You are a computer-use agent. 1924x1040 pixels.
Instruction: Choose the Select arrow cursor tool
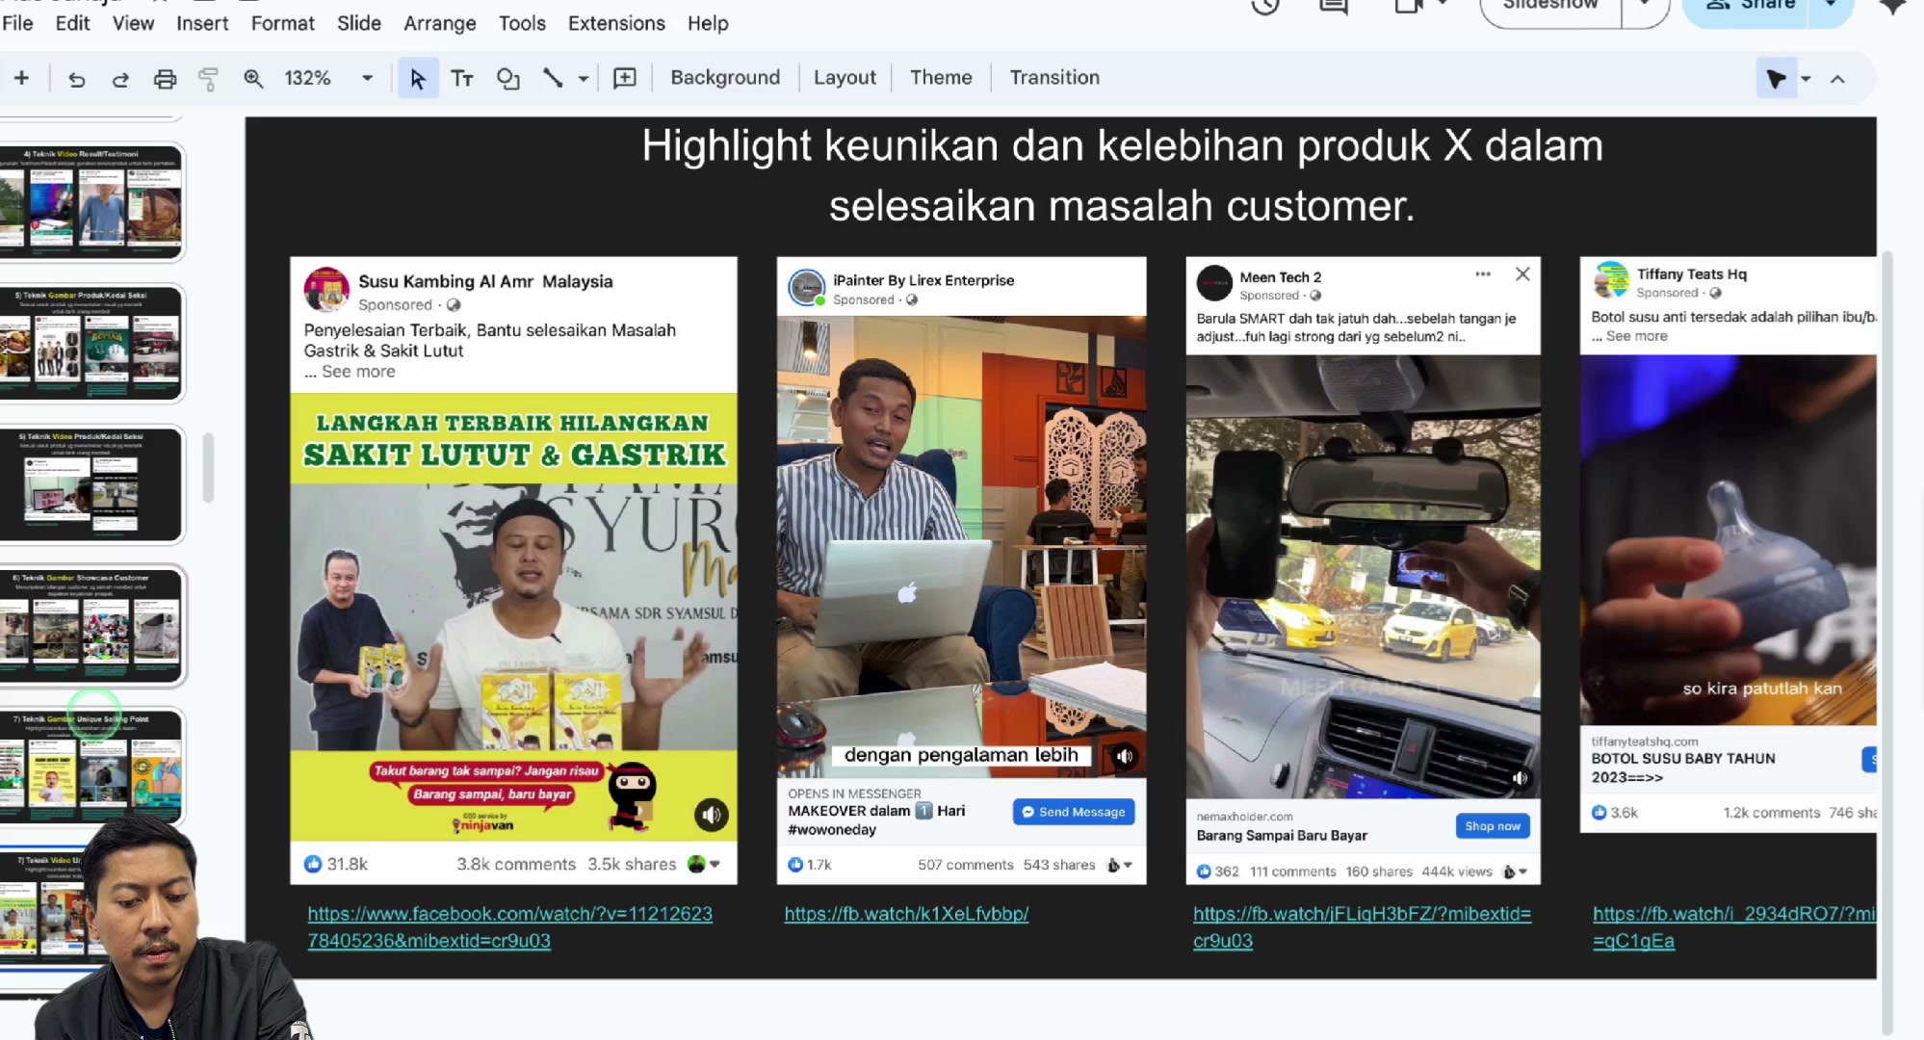pos(418,79)
